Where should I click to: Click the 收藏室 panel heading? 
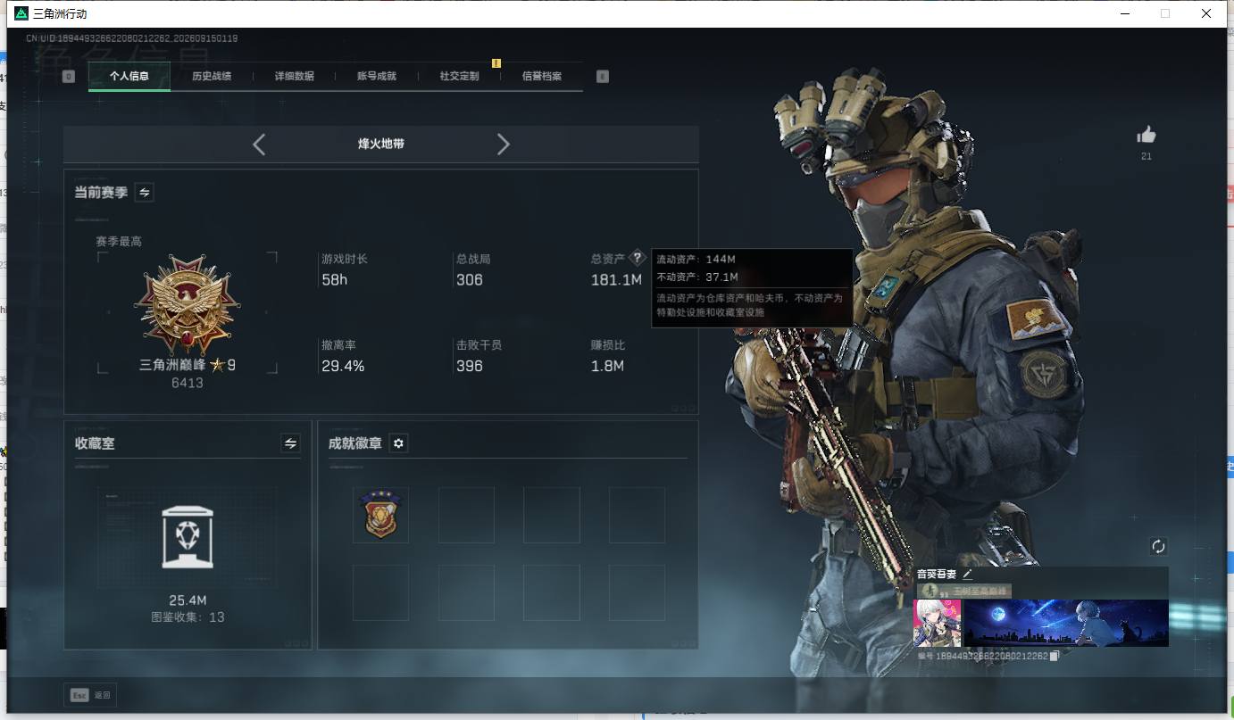point(95,443)
